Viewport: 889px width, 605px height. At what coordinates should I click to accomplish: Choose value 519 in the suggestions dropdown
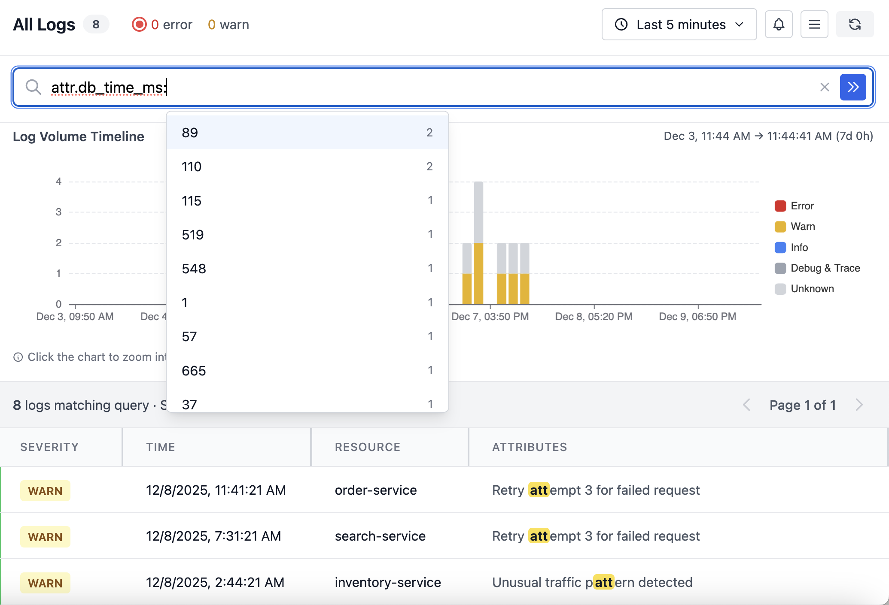[x=307, y=234]
